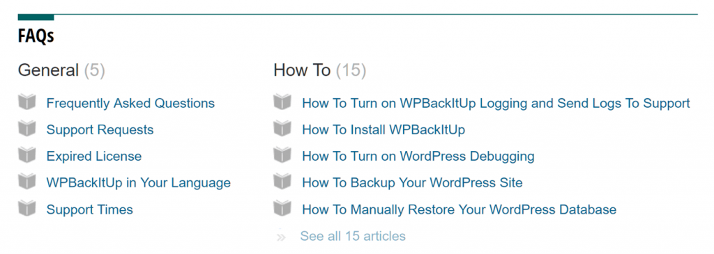Click book icon beside Manually Restore Database article
The height and width of the screenshot is (254, 714).
(282, 208)
